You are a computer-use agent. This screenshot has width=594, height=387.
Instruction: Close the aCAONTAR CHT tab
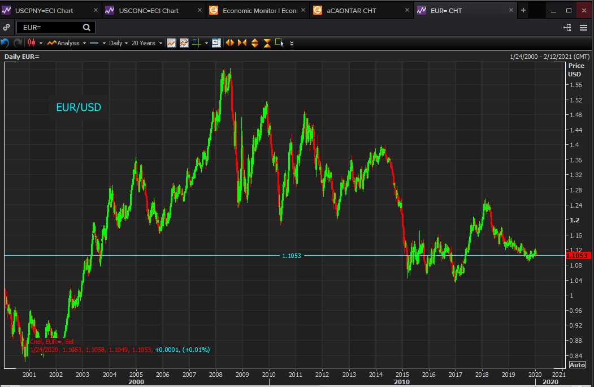pyautogui.click(x=407, y=10)
